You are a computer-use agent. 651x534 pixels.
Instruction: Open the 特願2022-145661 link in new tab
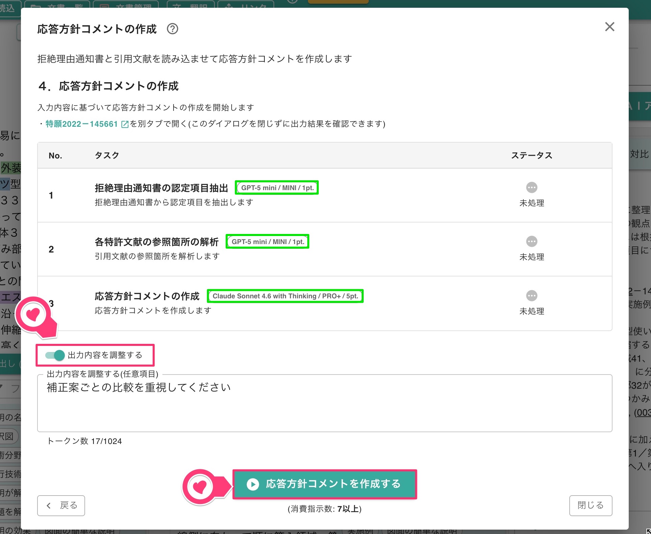[82, 124]
